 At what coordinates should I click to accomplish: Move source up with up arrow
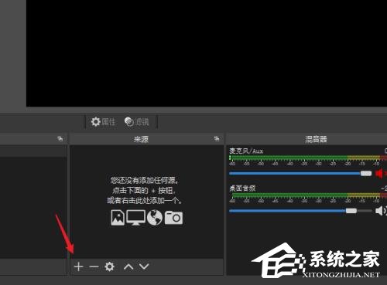coord(128,266)
